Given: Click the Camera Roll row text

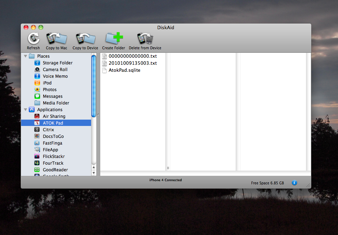Looking at the screenshot, I should [x=55, y=69].
